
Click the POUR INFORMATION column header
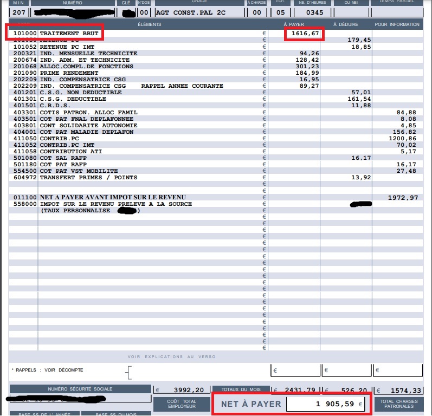point(397,24)
